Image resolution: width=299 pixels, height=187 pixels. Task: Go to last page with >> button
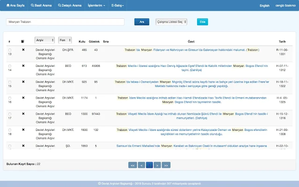[166, 165]
